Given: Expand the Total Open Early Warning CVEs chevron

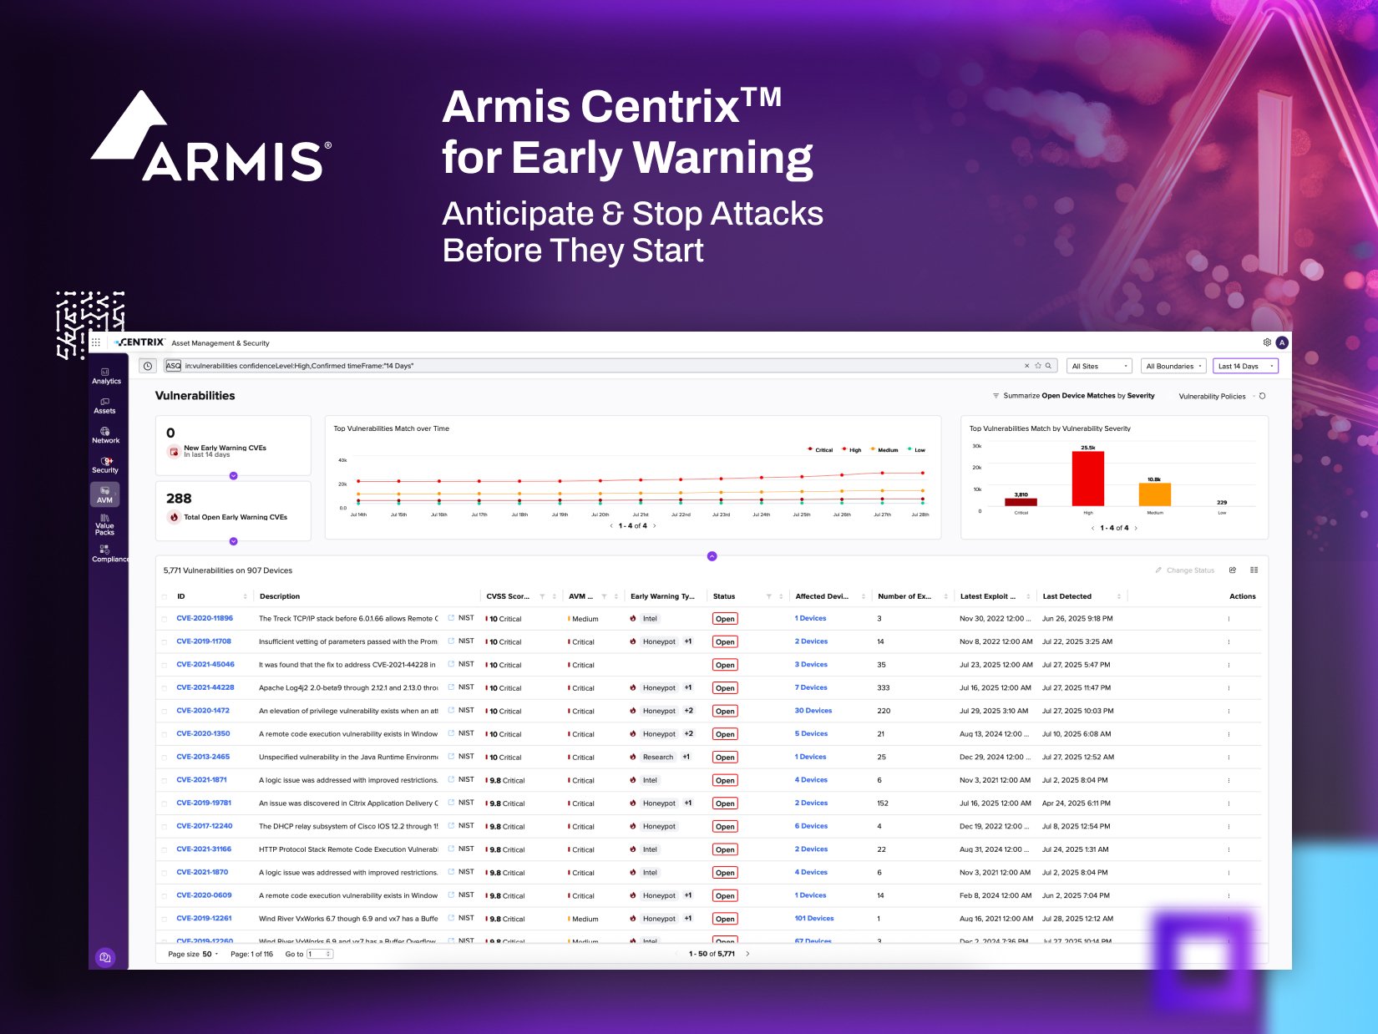Looking at the screenshot, I should [x=234, y=541].
